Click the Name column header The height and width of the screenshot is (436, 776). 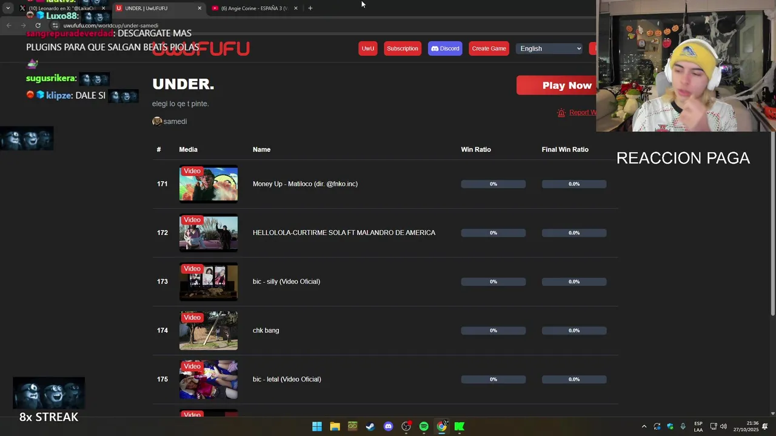(x=261, y=150)
